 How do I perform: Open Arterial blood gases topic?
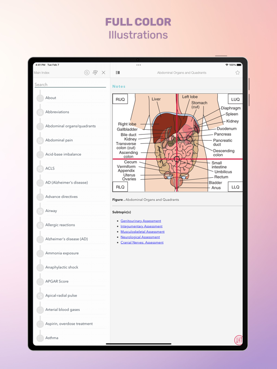pyautogui.click(x=63, y=309)
